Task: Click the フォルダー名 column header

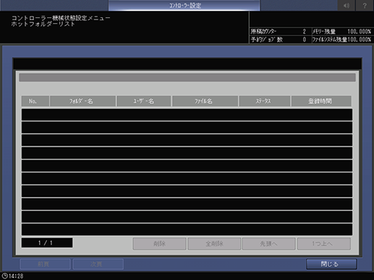Action: (82, 101)
